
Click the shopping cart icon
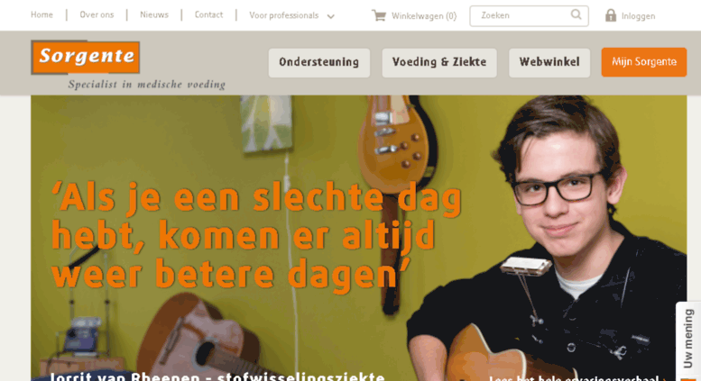click(x=379, y=15)
